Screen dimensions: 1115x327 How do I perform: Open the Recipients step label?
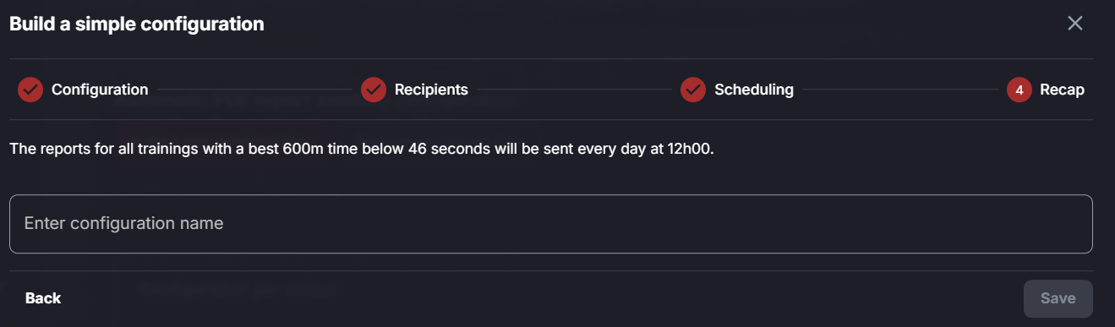(x=431, y=90)
